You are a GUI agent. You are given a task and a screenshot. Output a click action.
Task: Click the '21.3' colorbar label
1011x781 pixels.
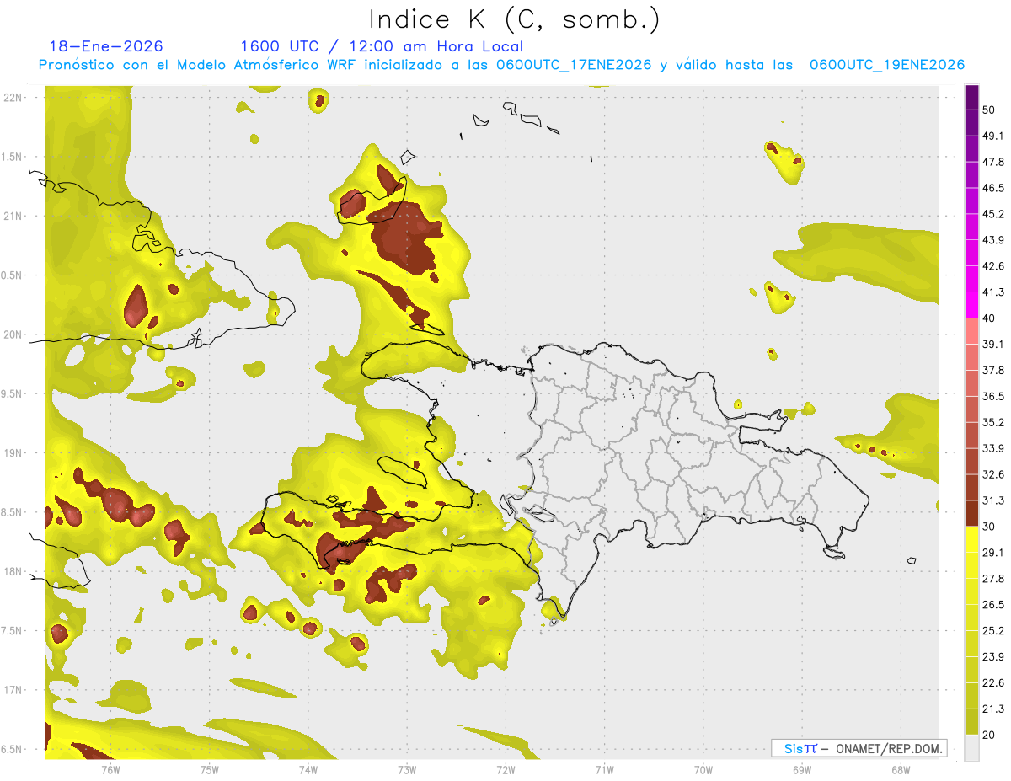click(x=994, y=709)
